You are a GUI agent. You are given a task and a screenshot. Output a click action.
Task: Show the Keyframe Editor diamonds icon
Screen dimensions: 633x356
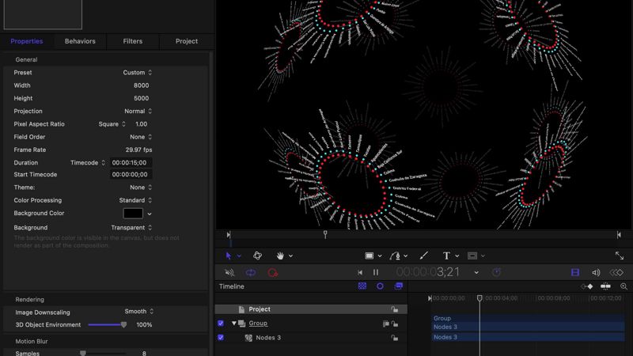tap(616, 273)
